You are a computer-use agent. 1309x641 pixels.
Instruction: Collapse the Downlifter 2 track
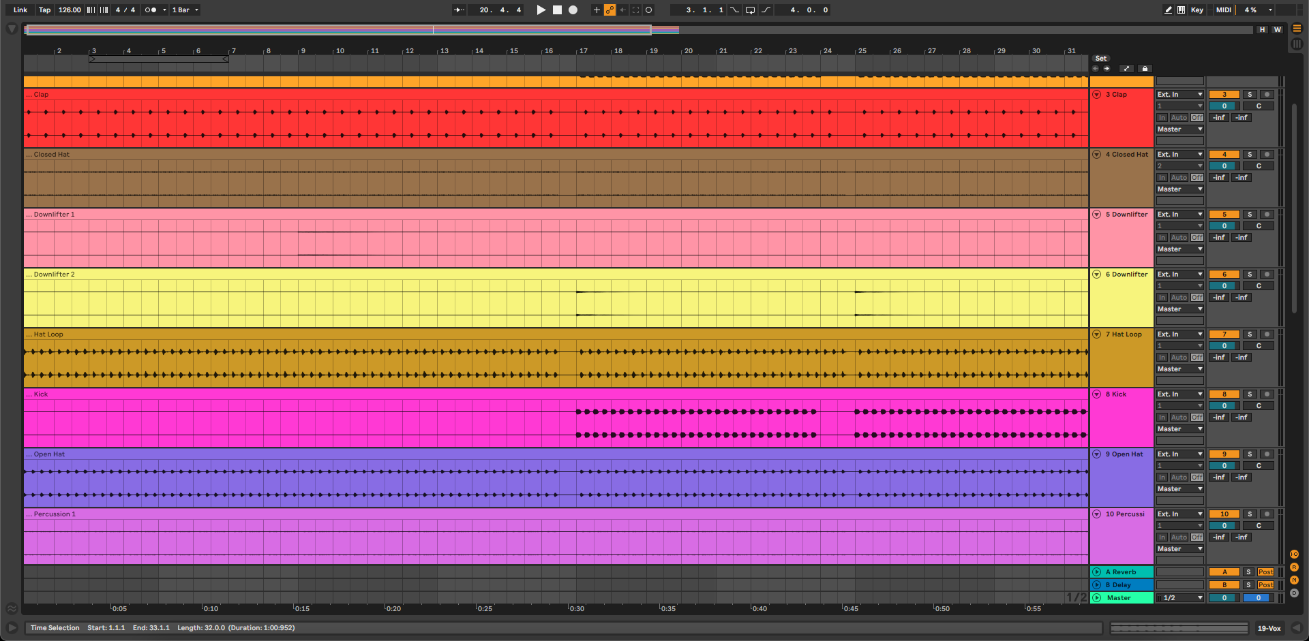pyautogui.click(x=1097, y=275)
